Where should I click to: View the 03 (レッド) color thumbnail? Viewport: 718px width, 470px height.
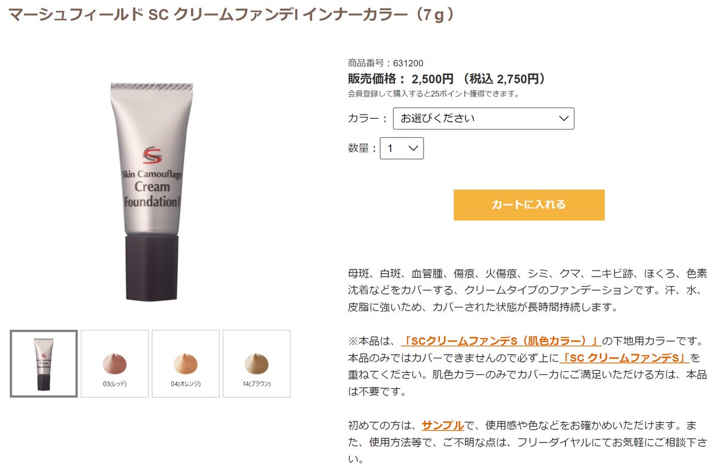click(114, 364)
